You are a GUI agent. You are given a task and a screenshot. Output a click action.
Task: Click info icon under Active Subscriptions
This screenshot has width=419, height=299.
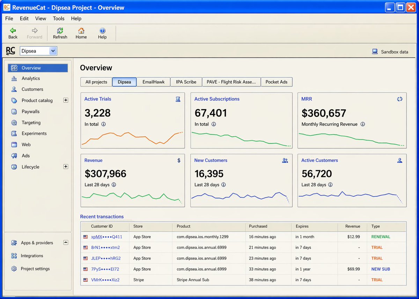point(214,124)
